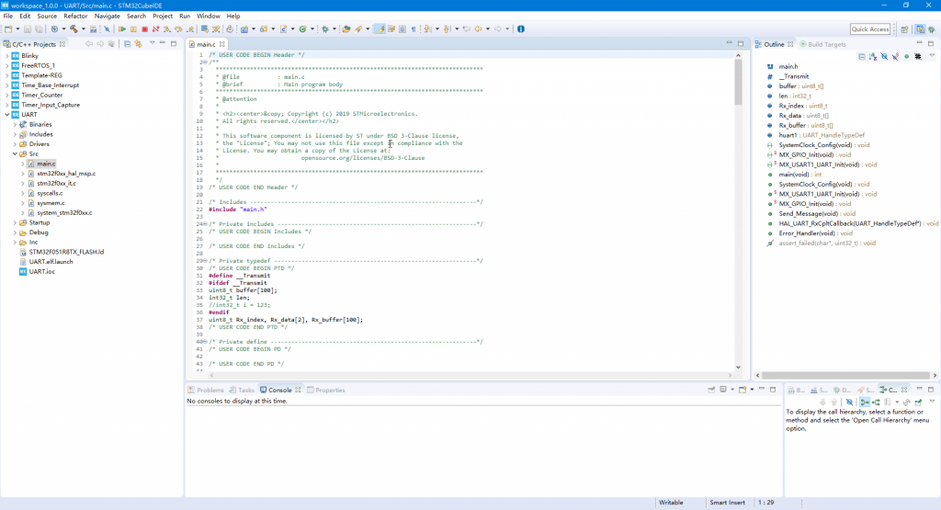Click Show Callees icon in Call Hierarchy
Screen dimensions: 941x510
tap(876, 402)
